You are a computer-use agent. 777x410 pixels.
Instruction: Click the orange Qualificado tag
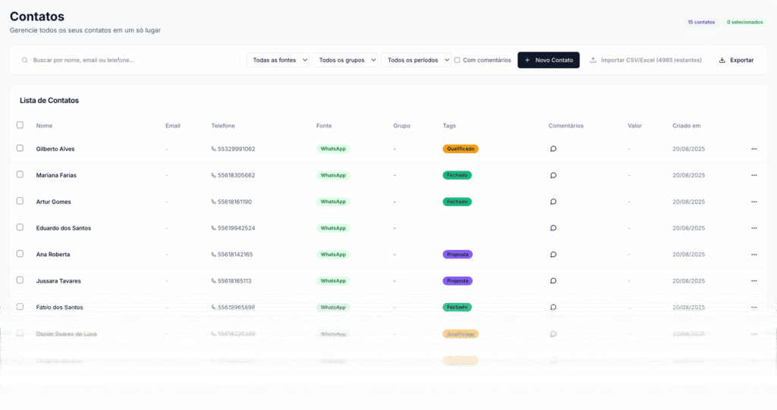click(461, 149)
